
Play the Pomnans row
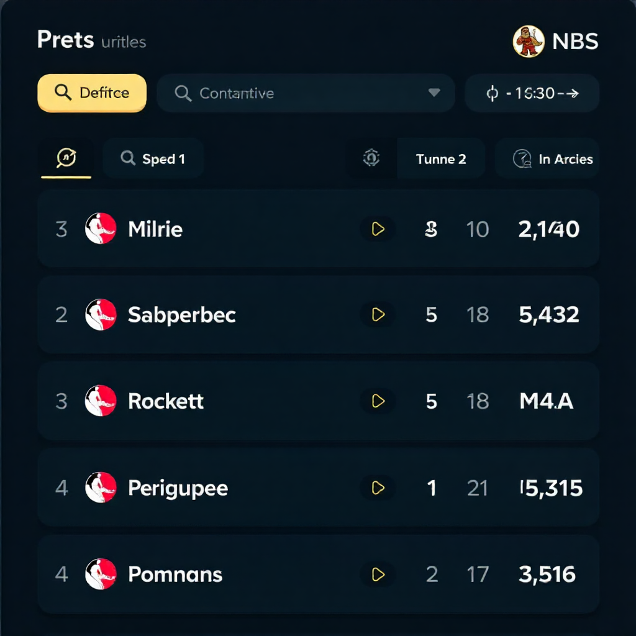pyautogui.click(x=378, y=575)
